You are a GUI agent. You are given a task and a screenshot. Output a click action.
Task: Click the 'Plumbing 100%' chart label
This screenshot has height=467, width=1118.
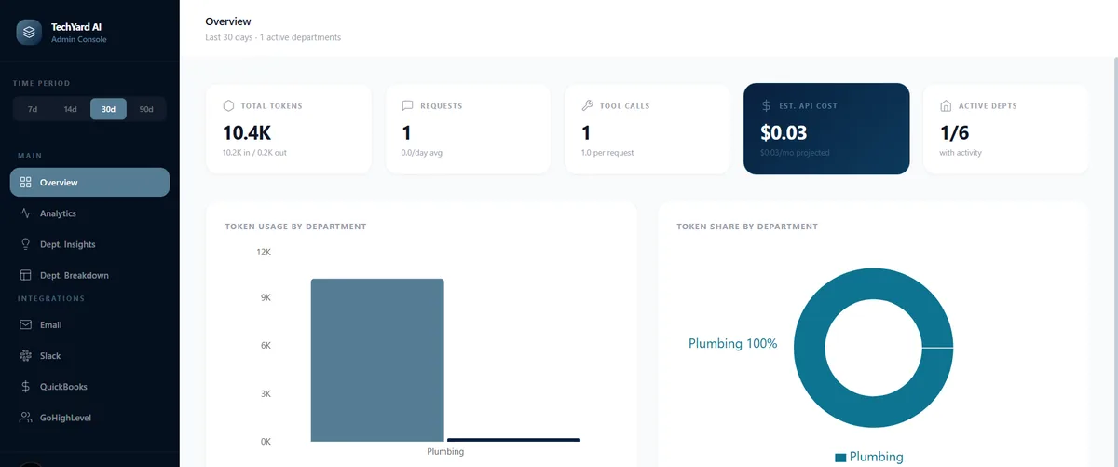point(732,343)
